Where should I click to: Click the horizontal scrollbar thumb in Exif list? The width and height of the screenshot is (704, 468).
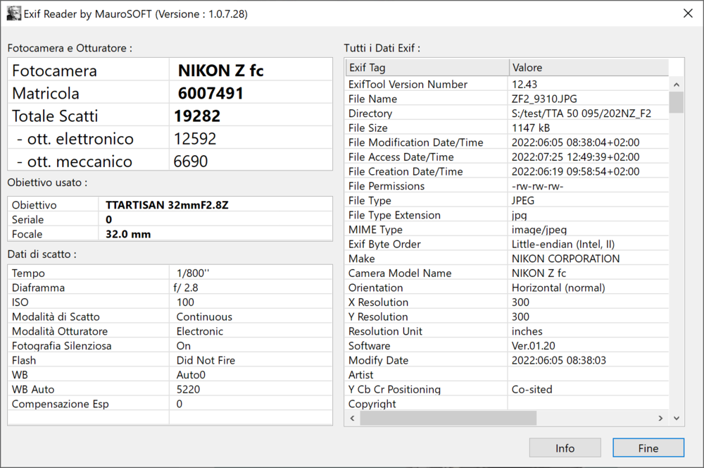(x=448, y=418)
